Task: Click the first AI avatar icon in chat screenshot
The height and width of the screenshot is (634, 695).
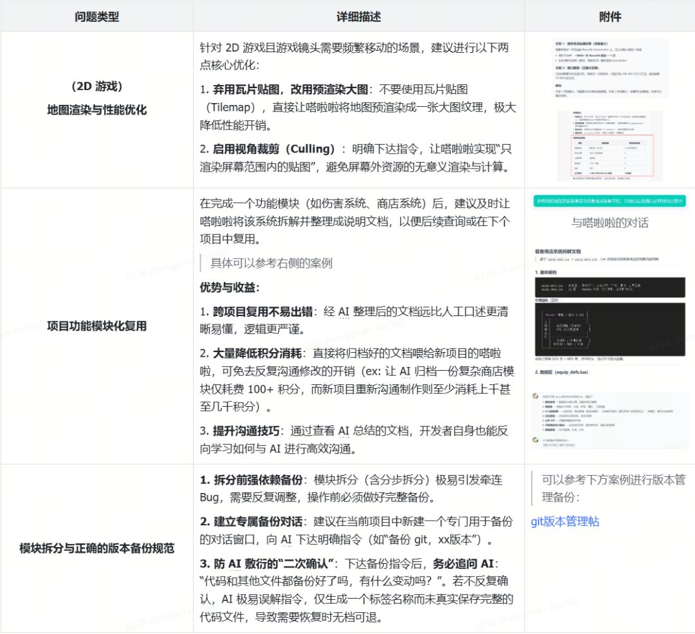Action: [535, 397]
